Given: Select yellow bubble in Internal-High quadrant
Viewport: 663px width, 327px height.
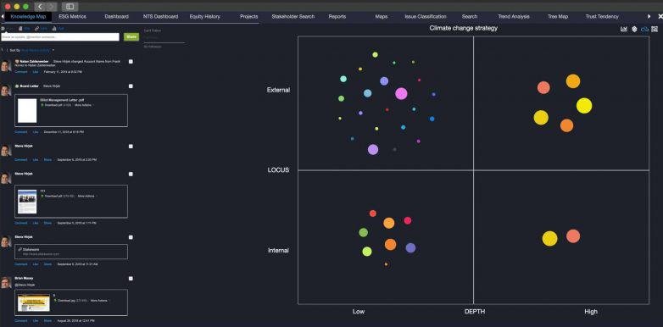Looking at the screenshot, I should (x=549, y=238).
